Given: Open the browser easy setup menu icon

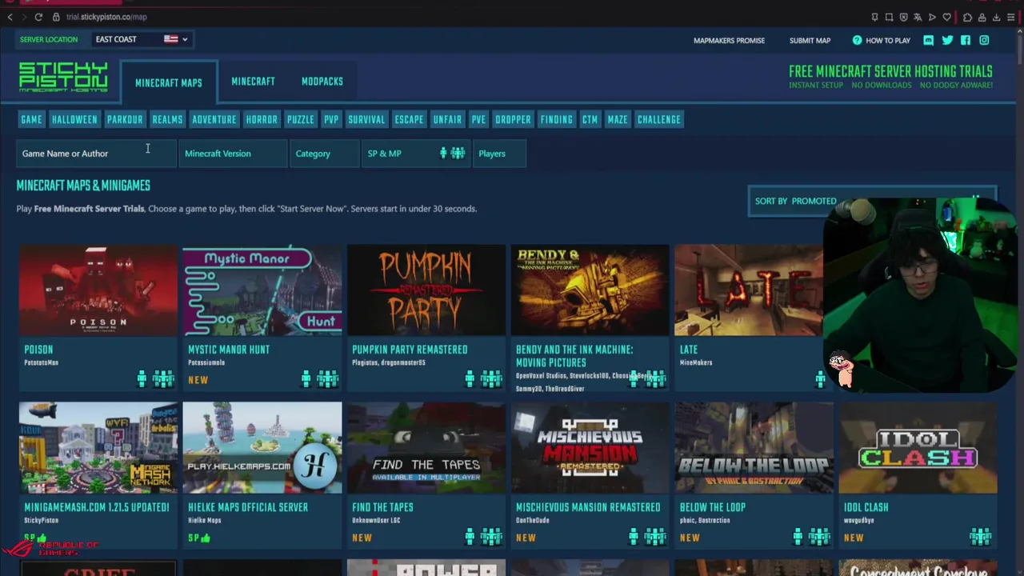Looking at the screenshot, I should (1011, 17).
